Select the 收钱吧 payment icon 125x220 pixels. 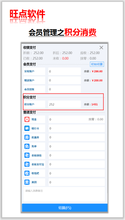click(x=27, y=173)
